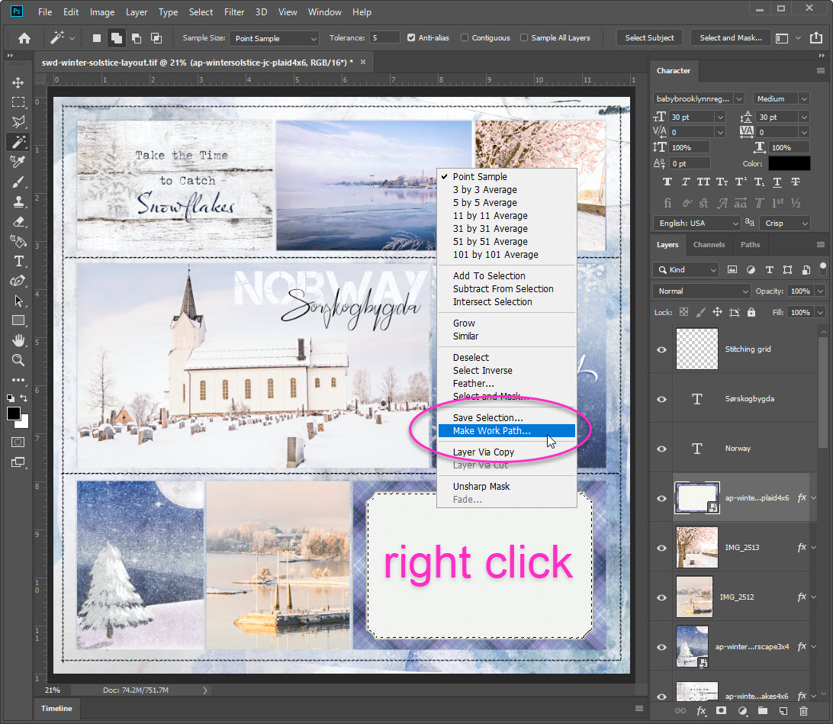The image size is (833, 724).
Task: Hide the Norway text layer
Action: (x=661, y=449)
